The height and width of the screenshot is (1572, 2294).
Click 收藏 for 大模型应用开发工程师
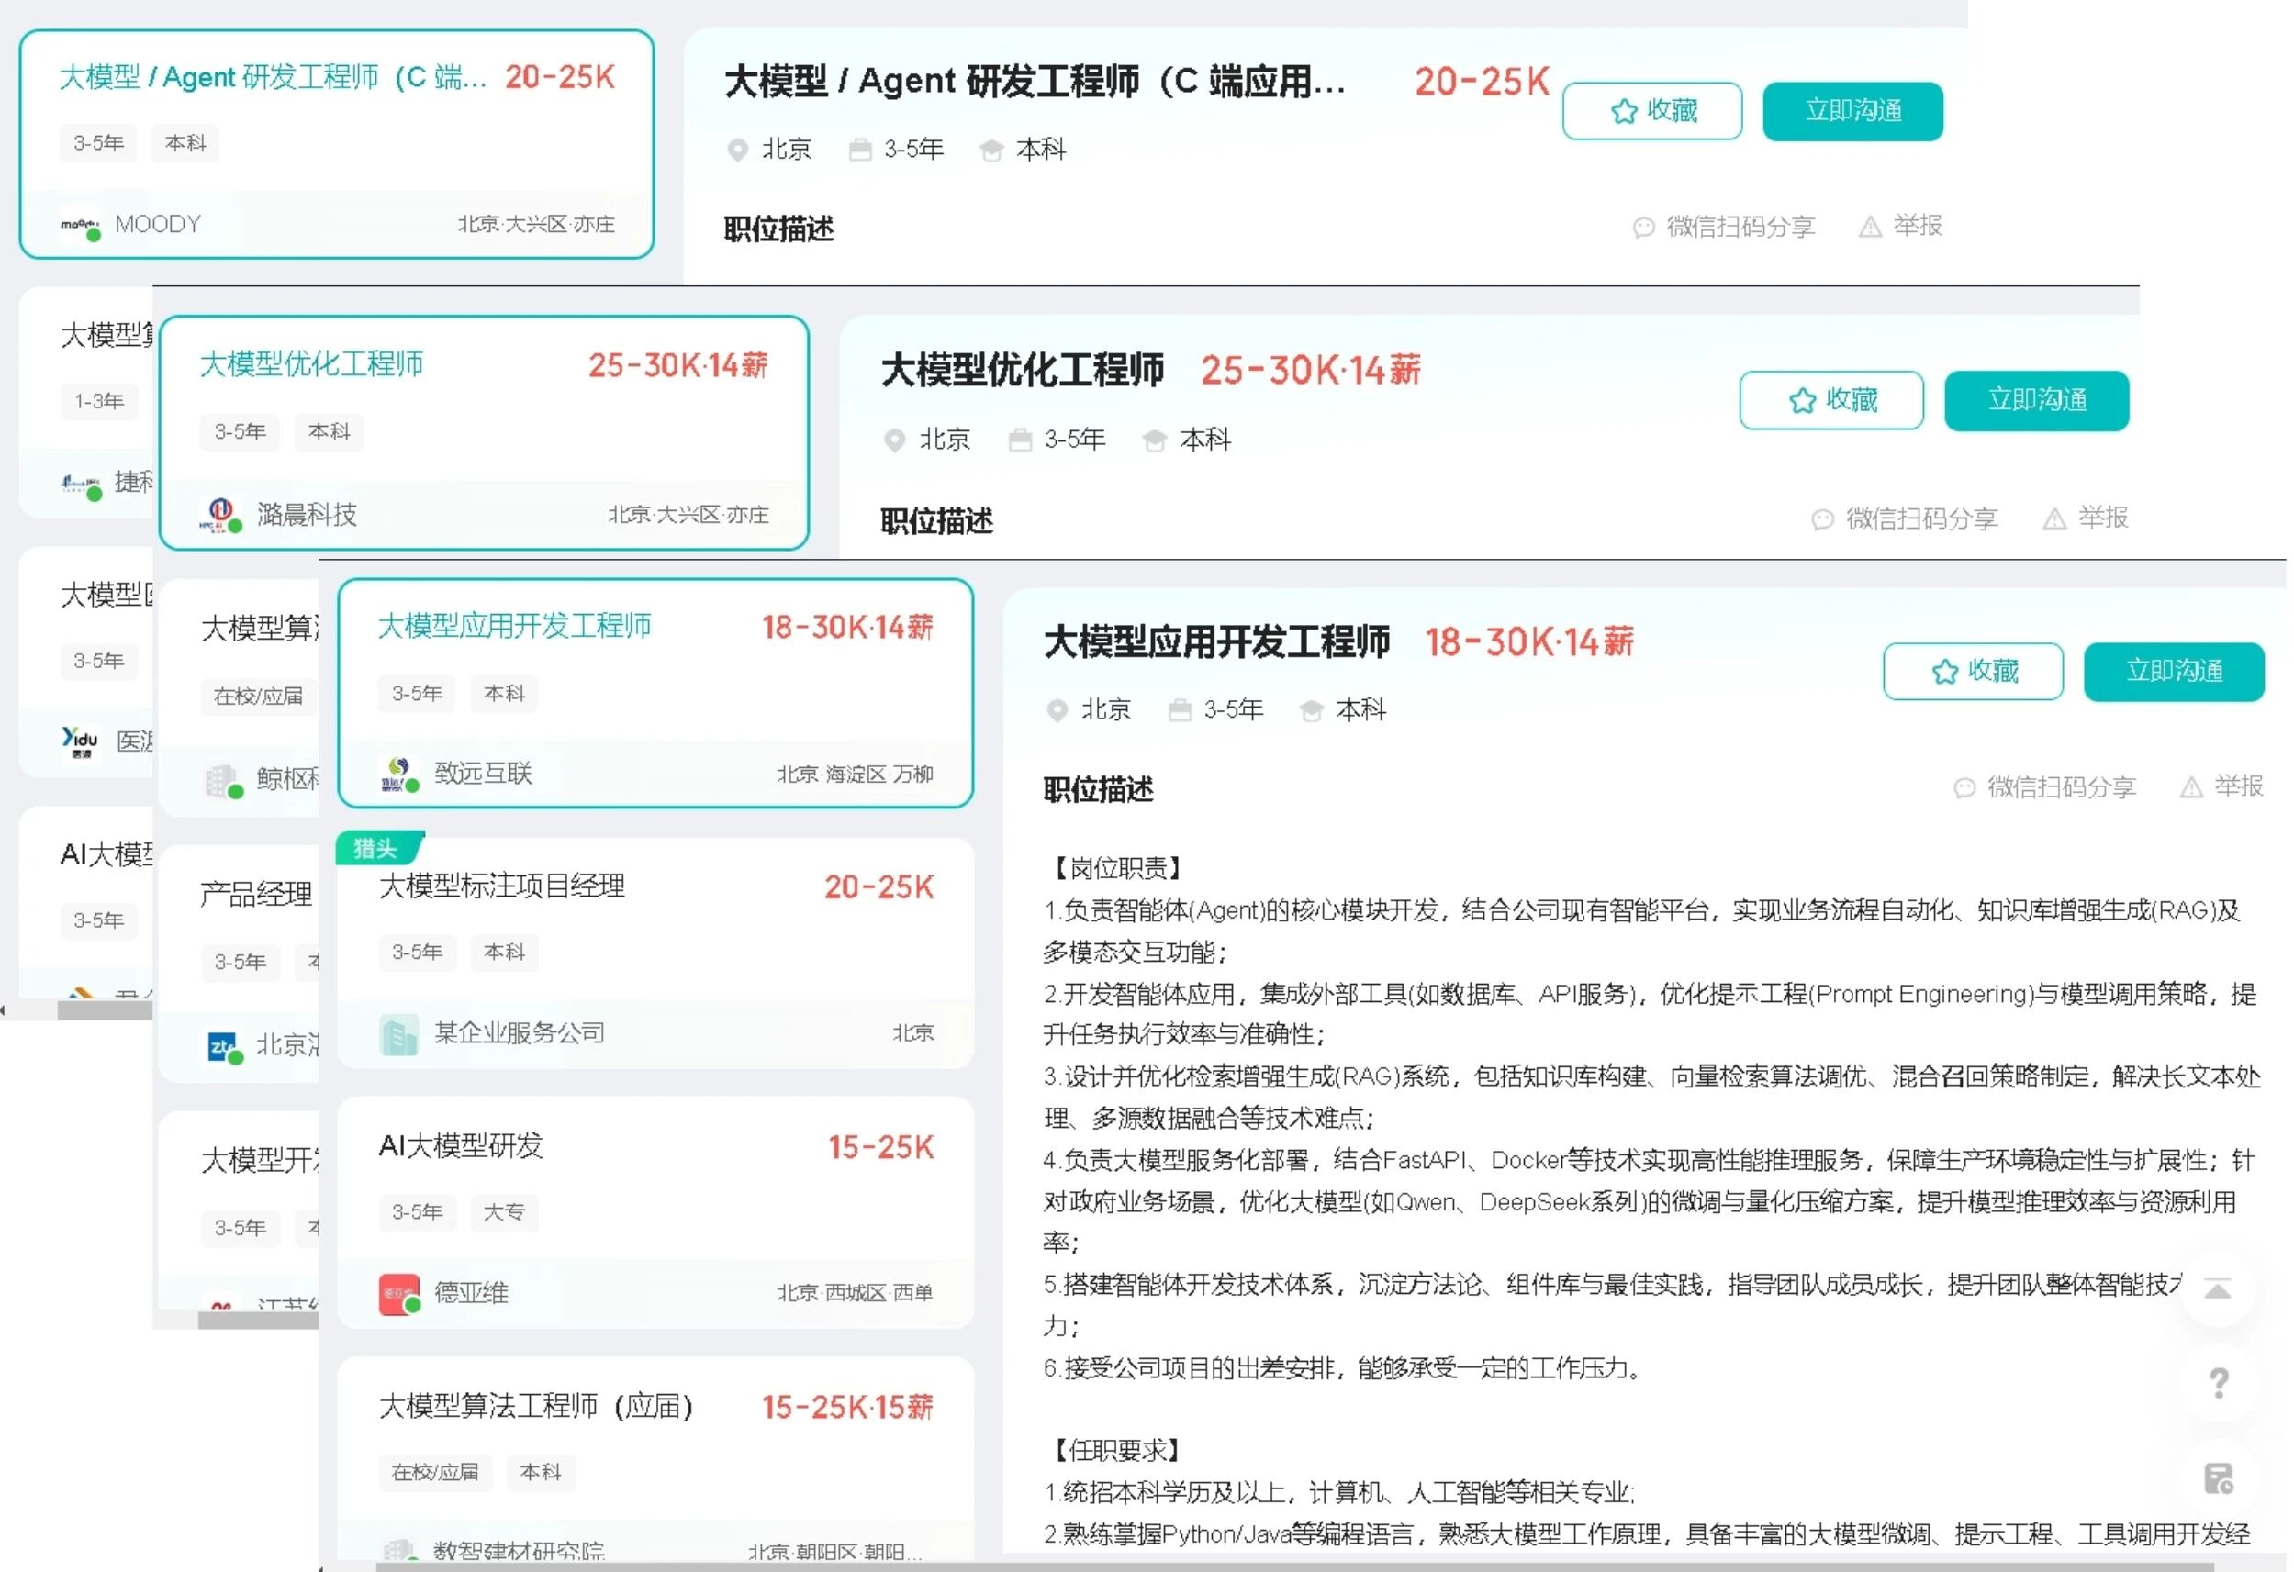(1972, 671)
